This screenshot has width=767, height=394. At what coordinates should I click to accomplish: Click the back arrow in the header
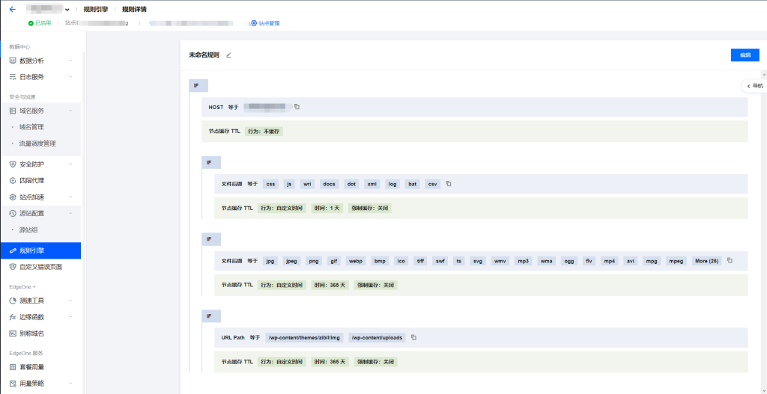click(x=12, y=9)
